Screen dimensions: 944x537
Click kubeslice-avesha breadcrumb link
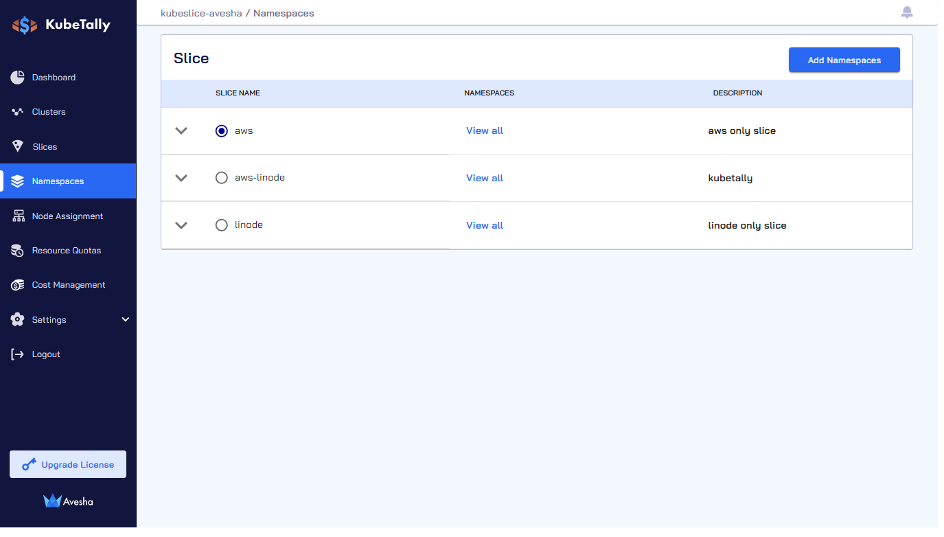coord(201,13)
